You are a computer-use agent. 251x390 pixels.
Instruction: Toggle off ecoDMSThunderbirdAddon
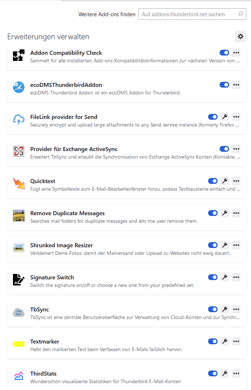click(x=224, y=85)
